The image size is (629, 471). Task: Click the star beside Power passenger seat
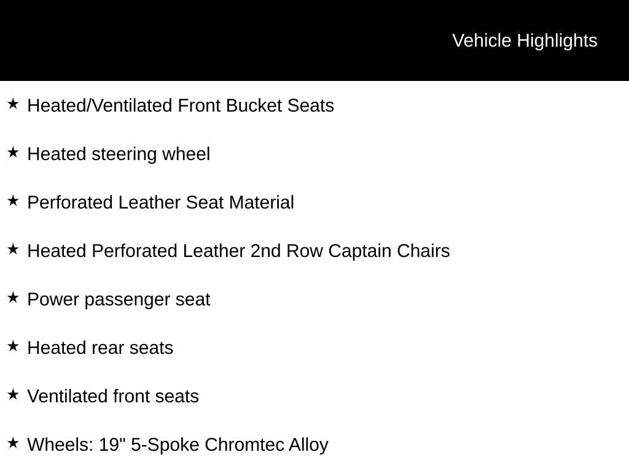point(13,298)
